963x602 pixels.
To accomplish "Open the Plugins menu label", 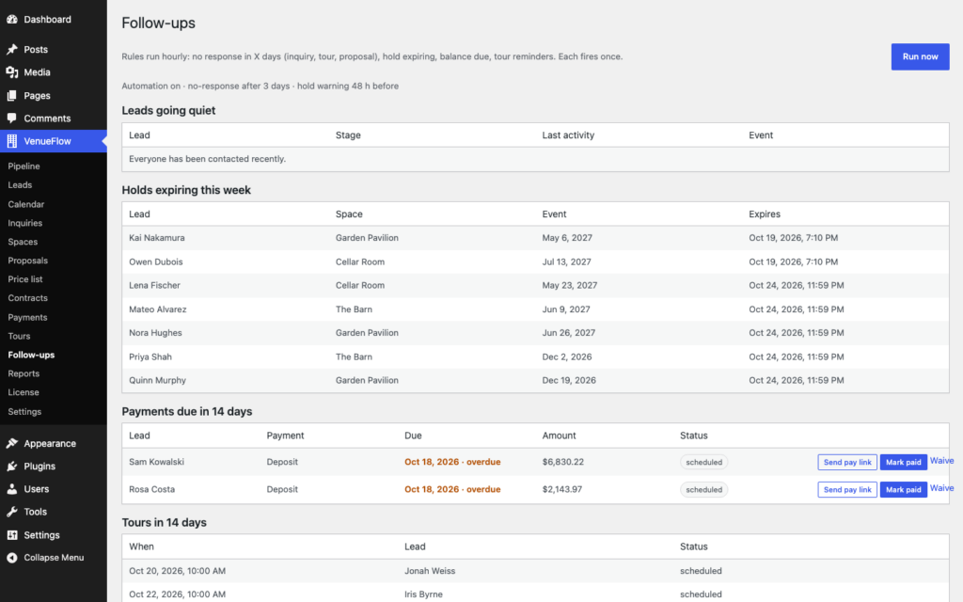I will pos(39,467).
